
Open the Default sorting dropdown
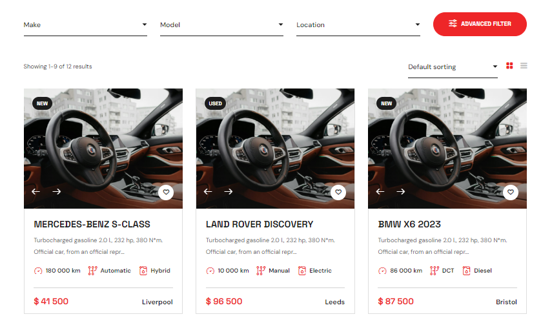tap(453, 67)
